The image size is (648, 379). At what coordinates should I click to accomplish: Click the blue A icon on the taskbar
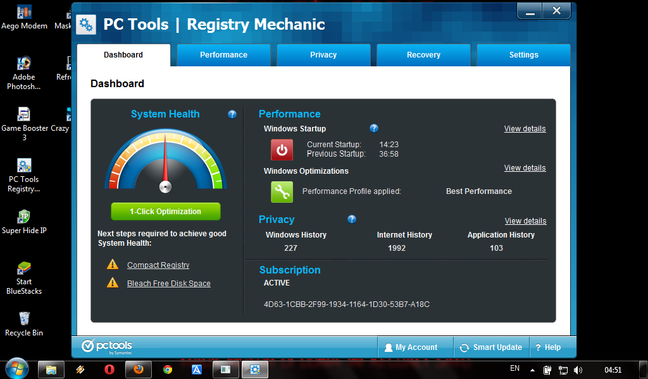tap(197, 370)
